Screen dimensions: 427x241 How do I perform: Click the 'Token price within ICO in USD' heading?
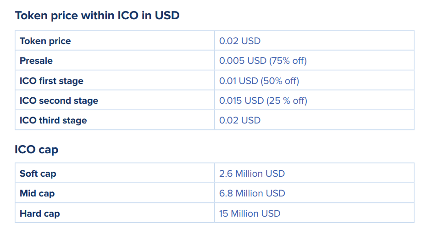point(97,16)
